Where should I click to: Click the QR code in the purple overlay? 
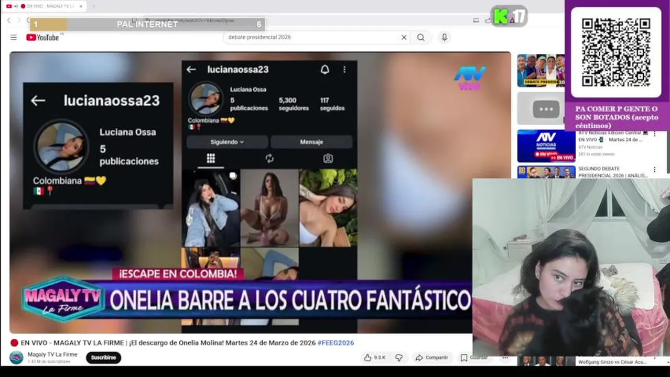(616, 52)
